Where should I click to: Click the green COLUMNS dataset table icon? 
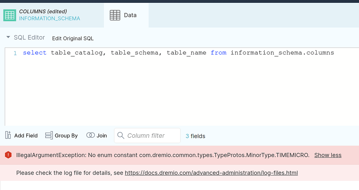tap(9, 15)
